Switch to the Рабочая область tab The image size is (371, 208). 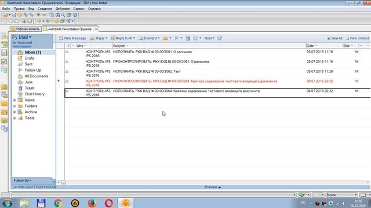pos(26,29)
